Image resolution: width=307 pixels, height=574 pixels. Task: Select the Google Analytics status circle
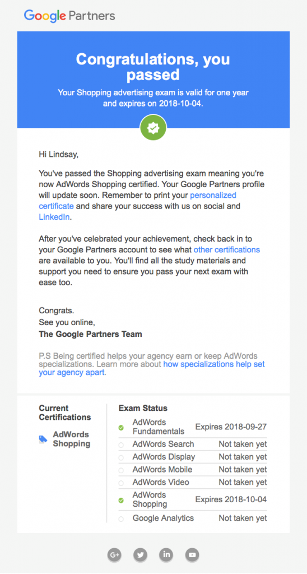click(121, 519)
